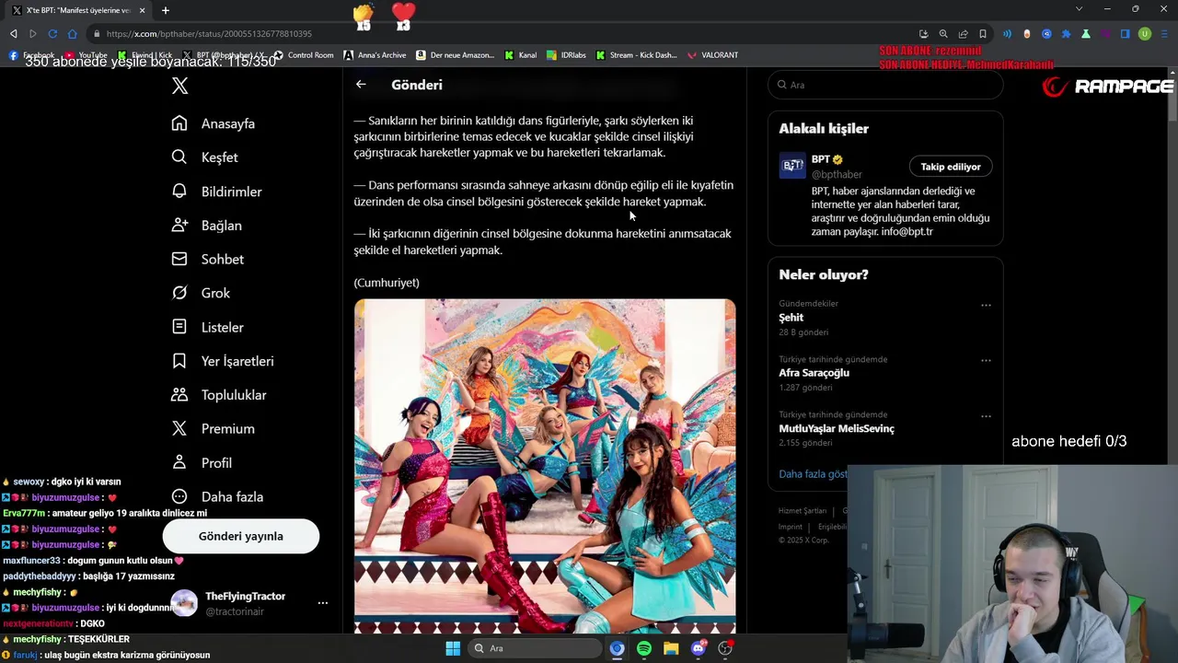This screenshot has width=1178, height=663.
Task: Open Hizmet Şartları footer link
Action: 803,511
